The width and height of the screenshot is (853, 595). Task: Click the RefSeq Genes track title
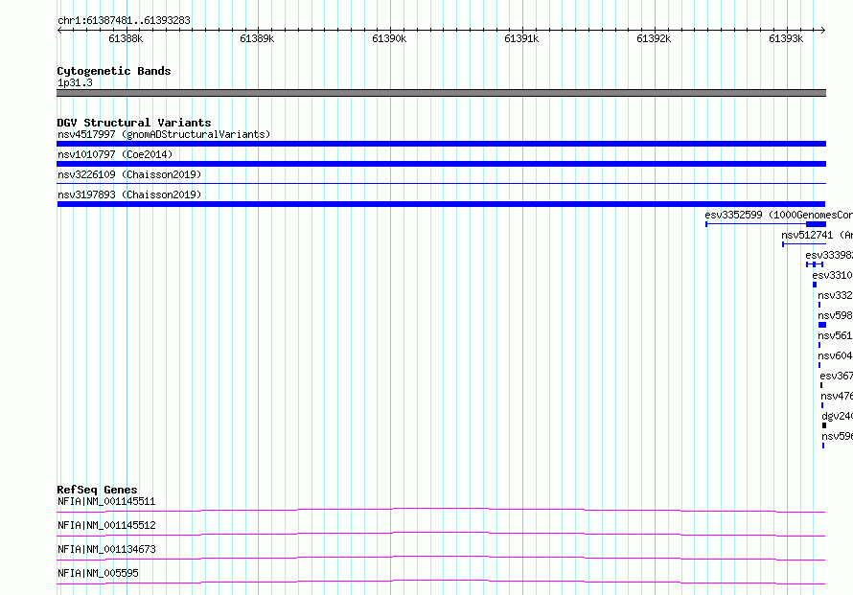tap(98, 490)
